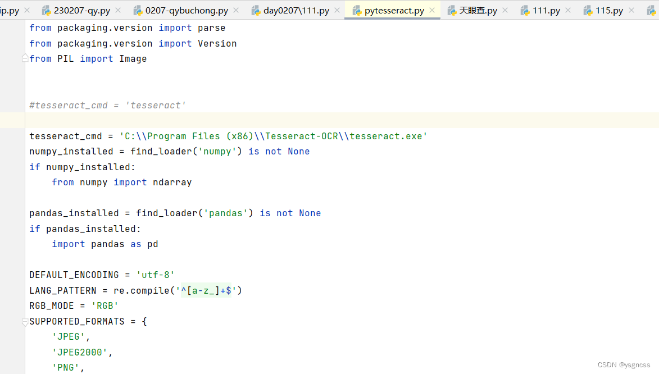
Task: Click the DEFAULT_ENCODING 'utf-8' value
Action: click(x=155, y=275)
